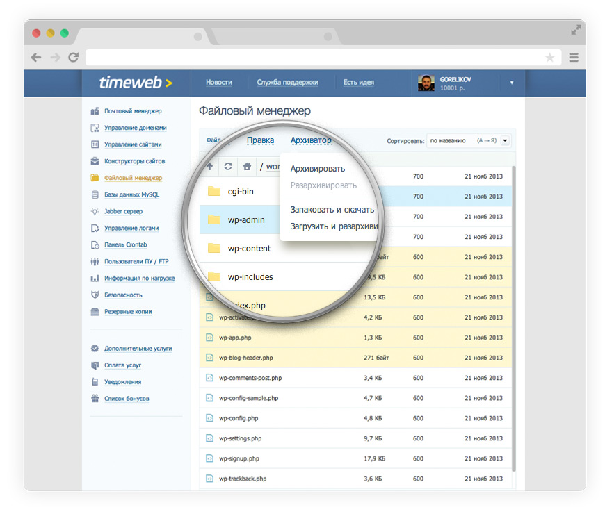Choose Архивировать from the menu
This screenshot has width=605, height=514.
coord(318,169)
